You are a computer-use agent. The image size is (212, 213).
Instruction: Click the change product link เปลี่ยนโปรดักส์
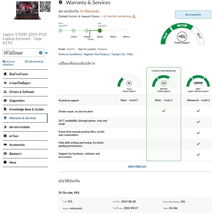pyautogui.click(x=34, y=61)
